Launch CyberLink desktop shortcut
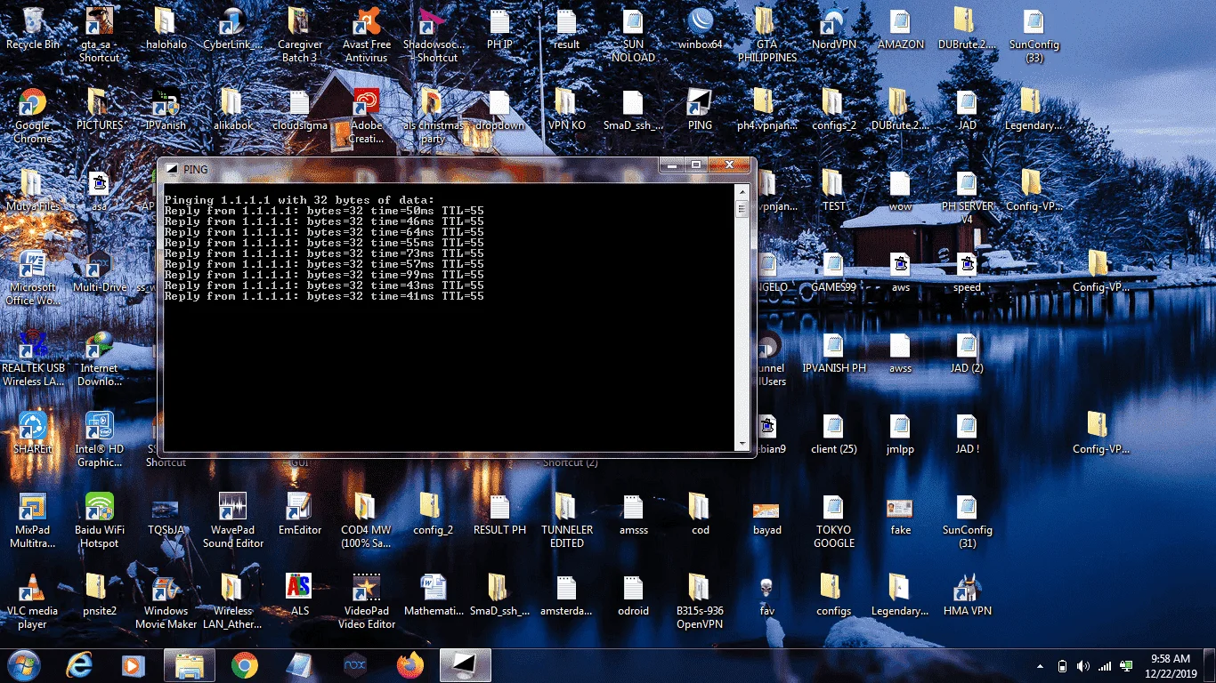The image size is (1216, 683). pyautogui.click(x=232, y=29)
